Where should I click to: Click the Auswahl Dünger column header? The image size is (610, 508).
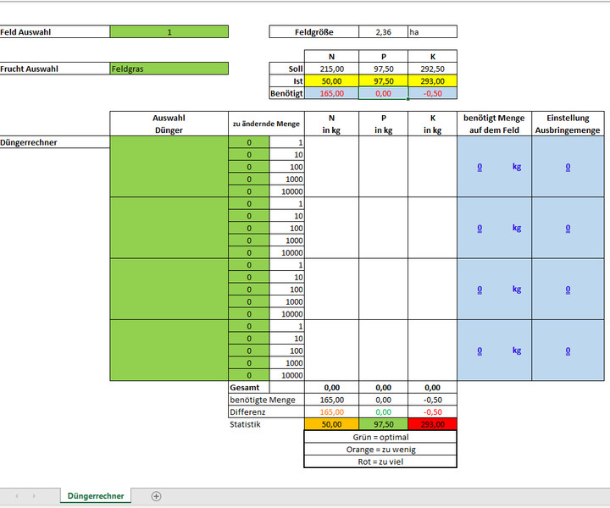click(x=169, y=124)
